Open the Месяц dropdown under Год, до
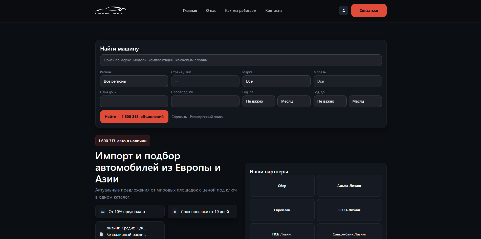This screenshot has height=239, width=481. (365, 101)
